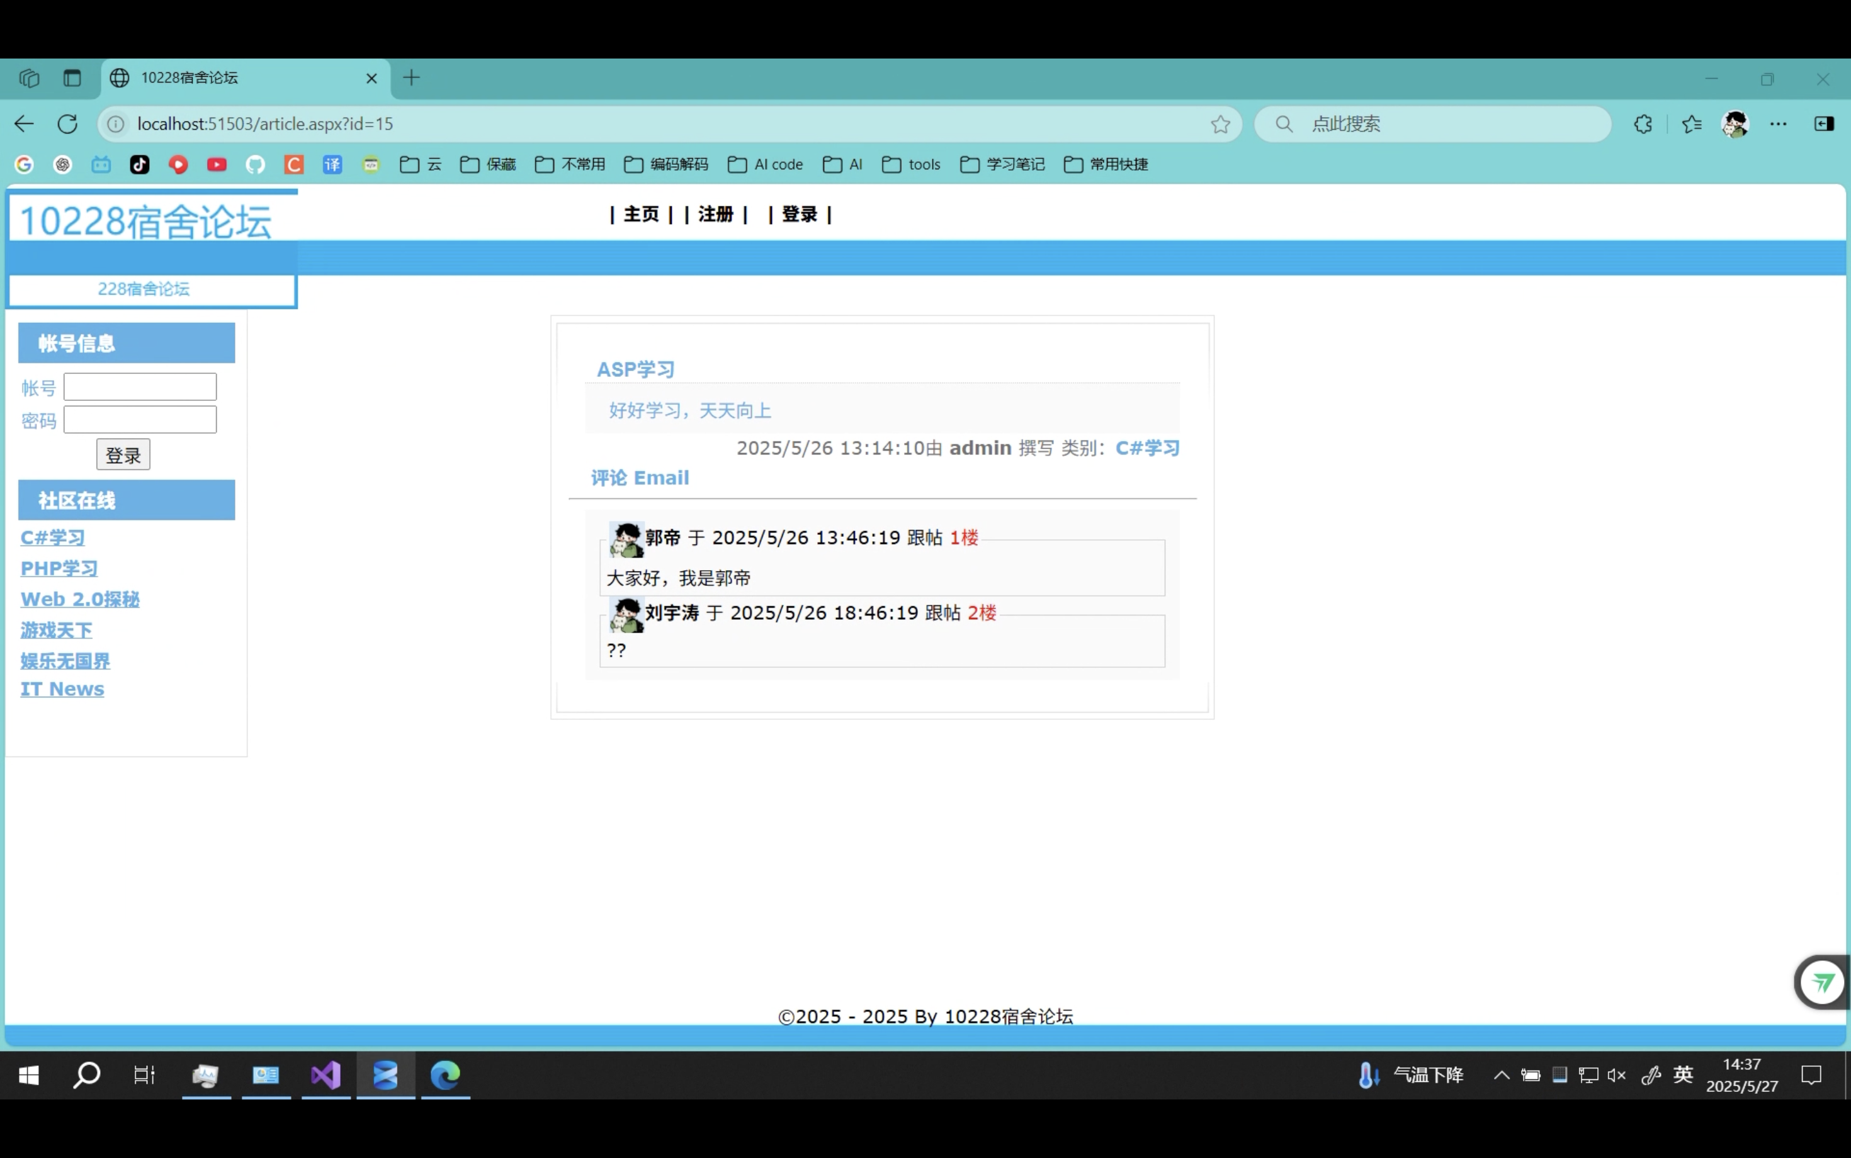The image size is (1851, 1158).
Task: Open the 娱乐无国界 category
Action: coord(66,661)
